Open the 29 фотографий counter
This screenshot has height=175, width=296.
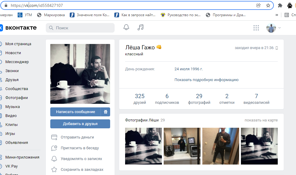pos(199,99)
